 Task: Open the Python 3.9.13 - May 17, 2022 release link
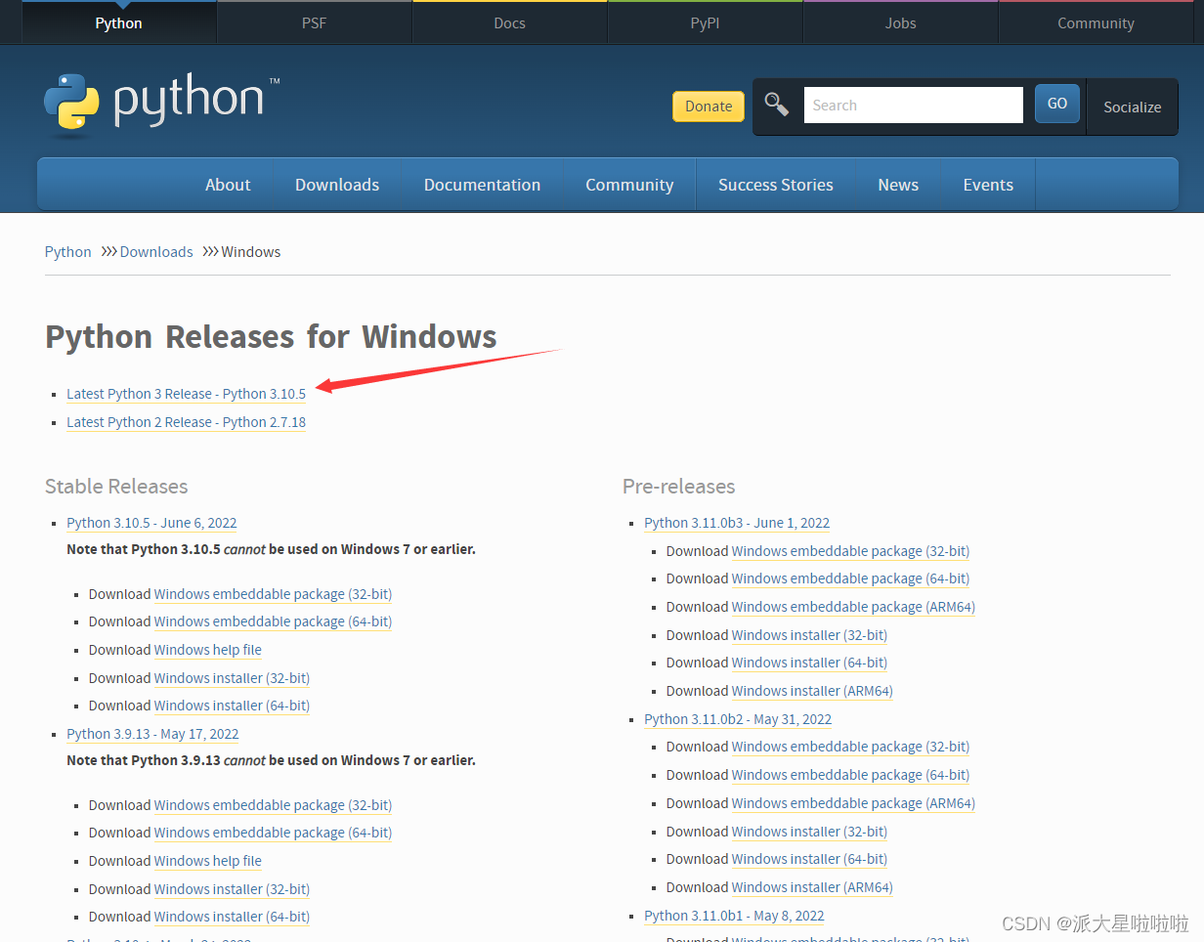(x=152, y=734)
